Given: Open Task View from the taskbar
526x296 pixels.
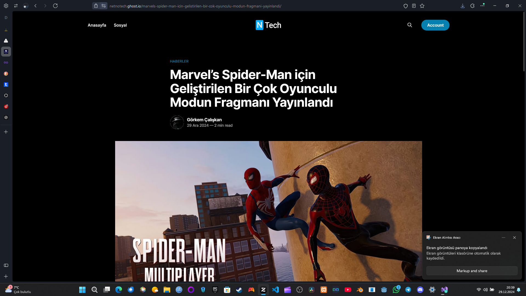Looking at the screenshot, I should coord(107,290).
